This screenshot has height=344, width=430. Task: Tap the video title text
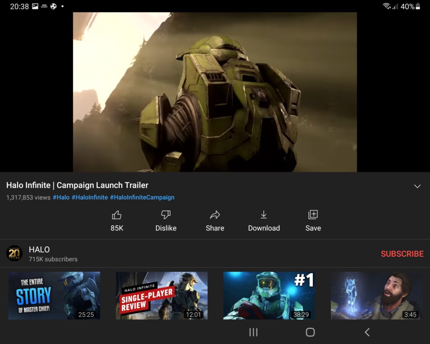pyautogui.click(x=77, y=185)
